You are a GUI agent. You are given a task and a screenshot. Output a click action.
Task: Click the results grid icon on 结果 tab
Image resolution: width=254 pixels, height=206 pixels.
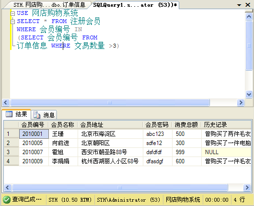pyautogui.click(x=9, y=114)
